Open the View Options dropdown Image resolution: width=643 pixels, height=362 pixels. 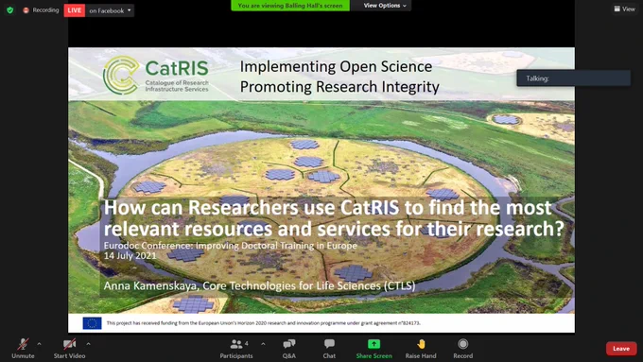(385, 6)
